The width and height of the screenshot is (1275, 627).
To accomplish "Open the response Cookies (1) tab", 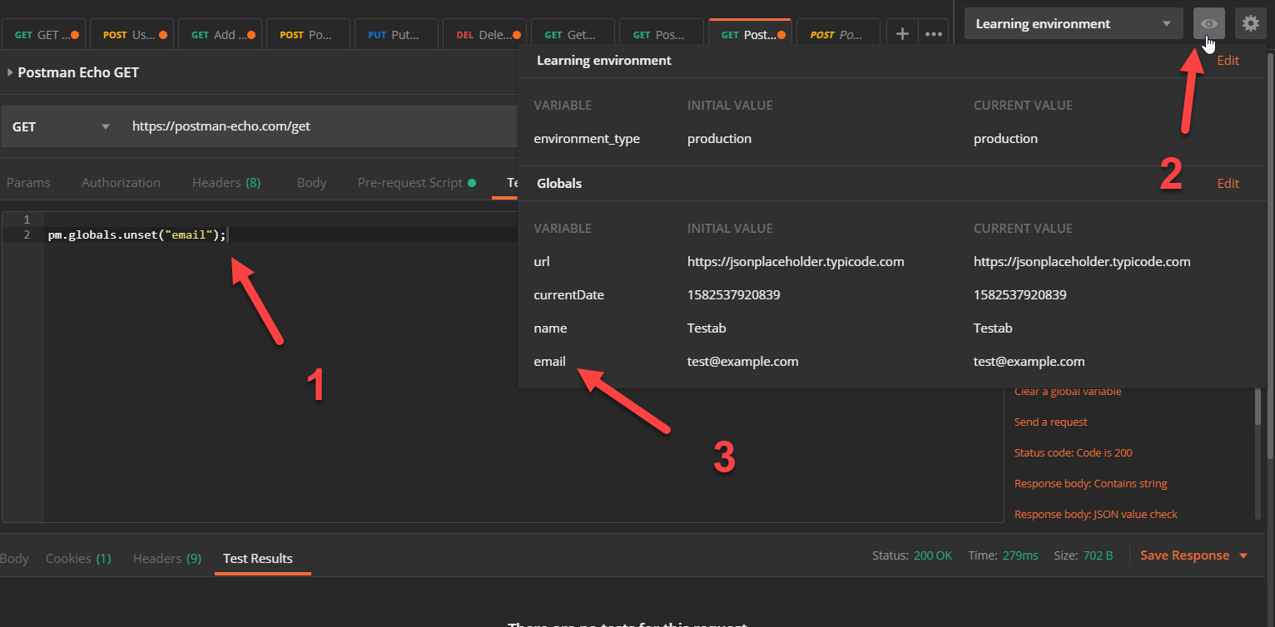I will point(78,558).
